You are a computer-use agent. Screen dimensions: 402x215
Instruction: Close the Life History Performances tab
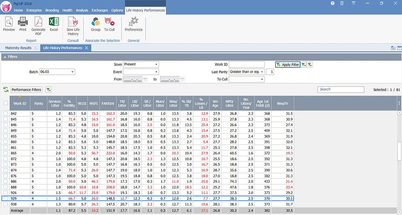click(87, 48)
